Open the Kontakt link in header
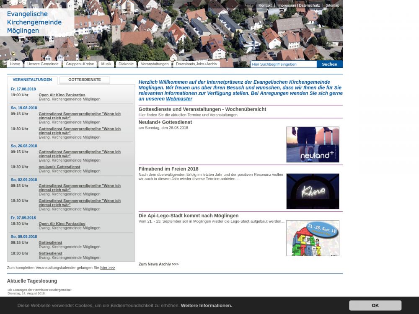This screenshot has width=419, height=314. pyautogui.click(x=265, y=5)
